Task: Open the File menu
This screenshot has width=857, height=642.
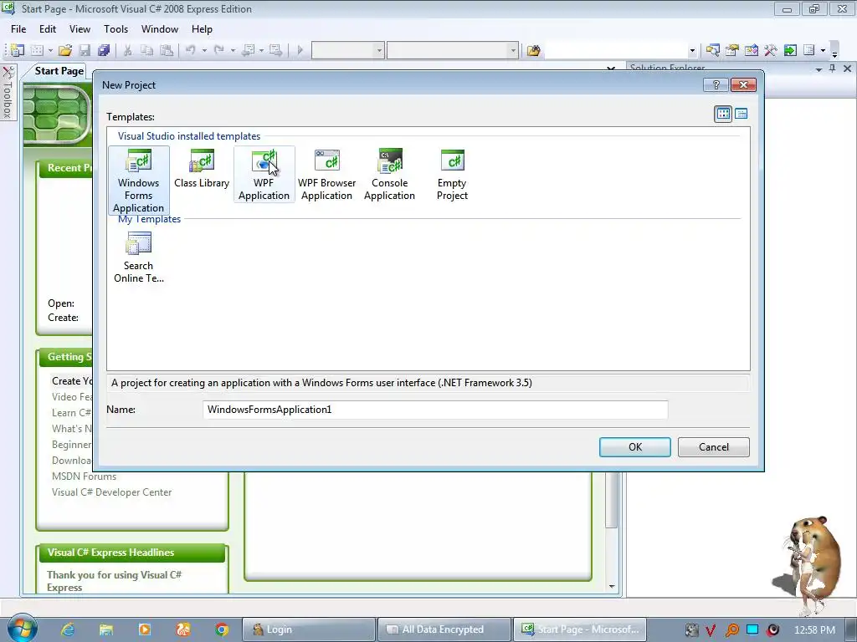Action: pyautogui.click(x=18, y=29)
